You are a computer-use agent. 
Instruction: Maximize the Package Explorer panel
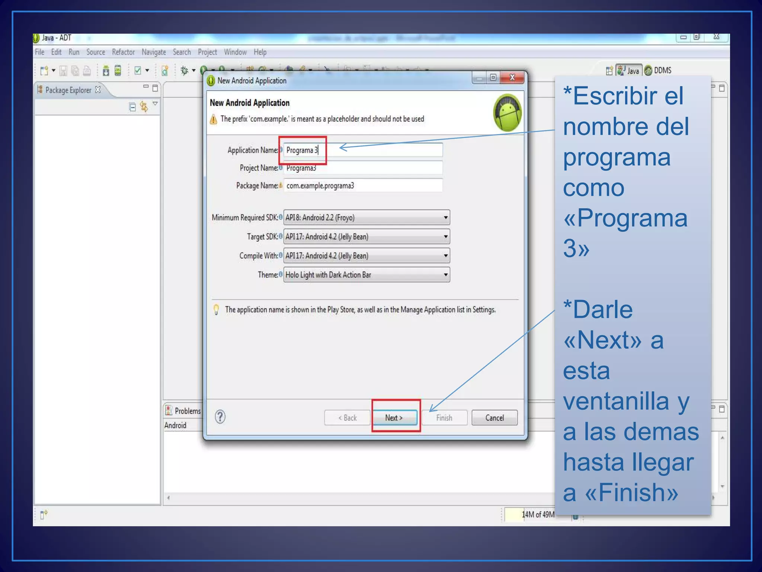[155, 88]
